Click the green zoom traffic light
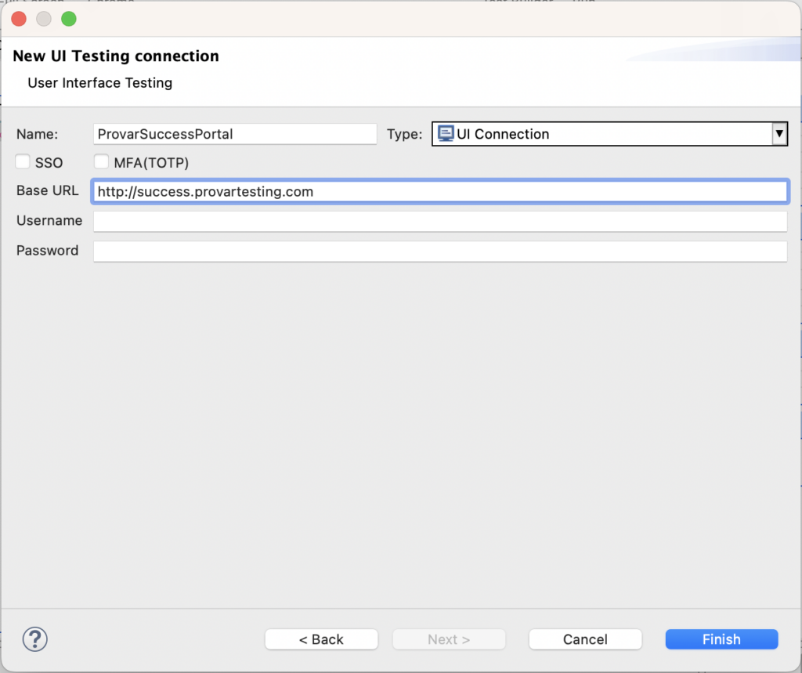 tap(69, 18)
